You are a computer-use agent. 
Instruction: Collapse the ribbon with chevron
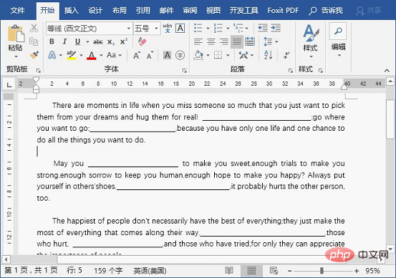[x=387, y=71]
